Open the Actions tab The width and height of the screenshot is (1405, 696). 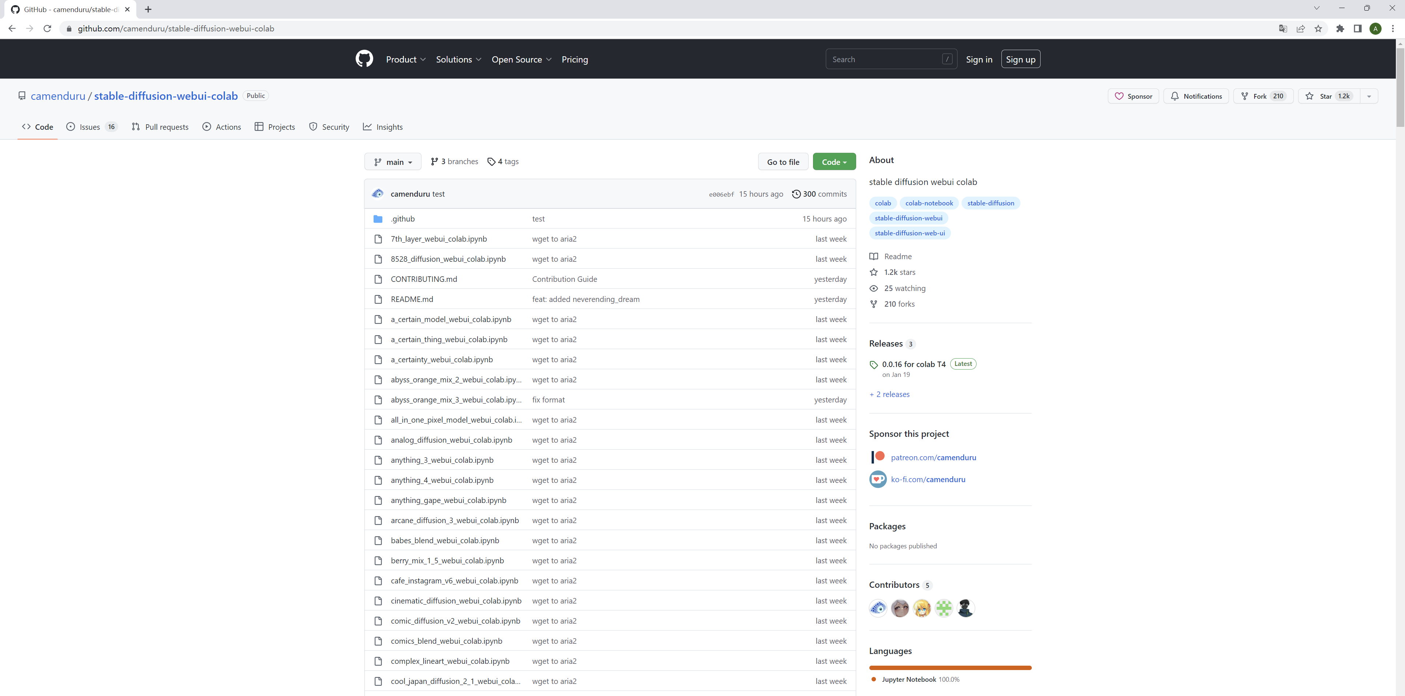[221, 127]
